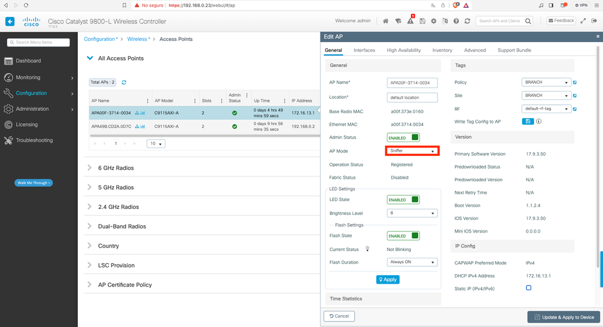This screenshot has height=327, width=603.
Task: Open the Policy tag BRANCH dropdown
Action: [x=546, y=82]
